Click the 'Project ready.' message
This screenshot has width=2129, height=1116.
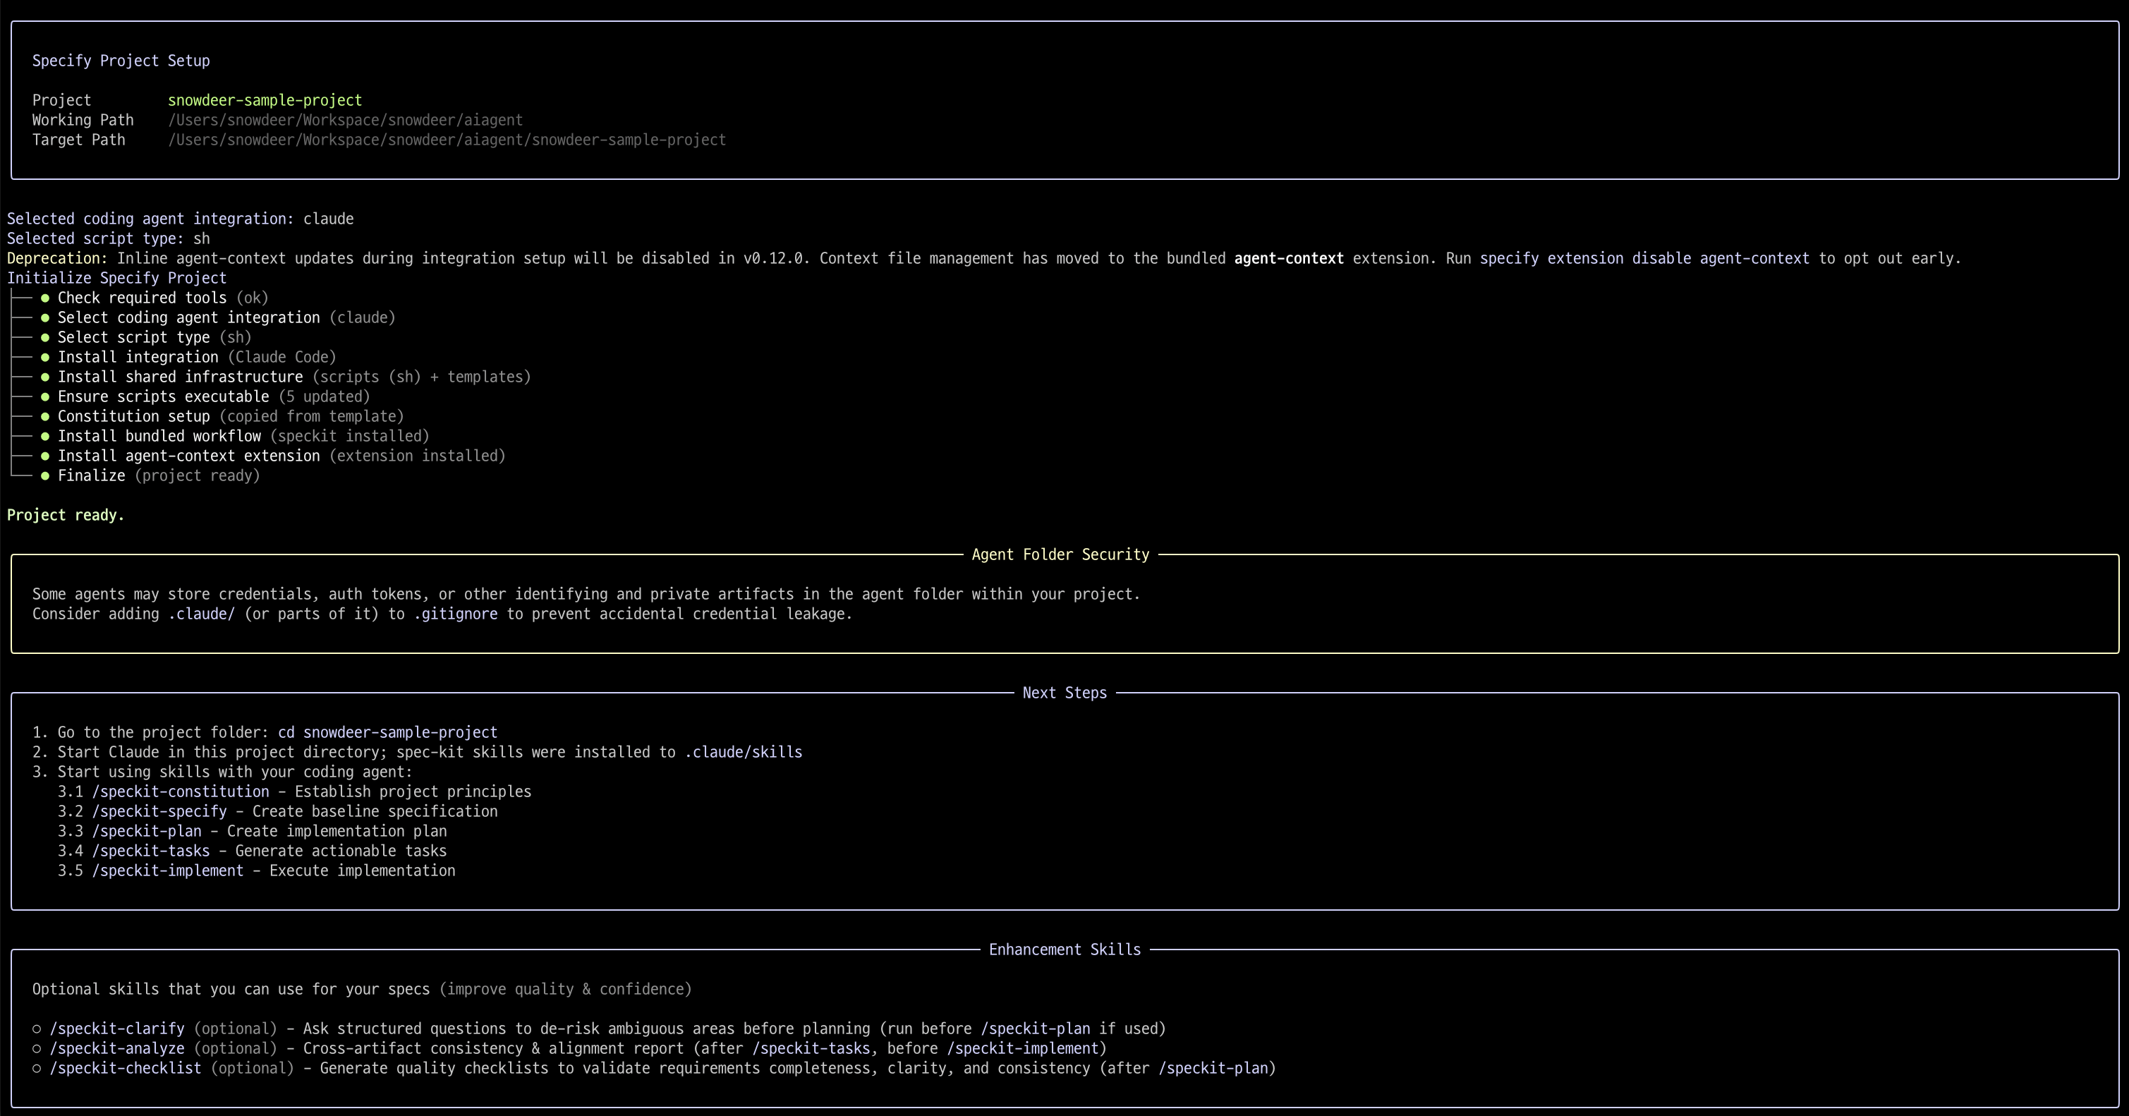(66, 516)
